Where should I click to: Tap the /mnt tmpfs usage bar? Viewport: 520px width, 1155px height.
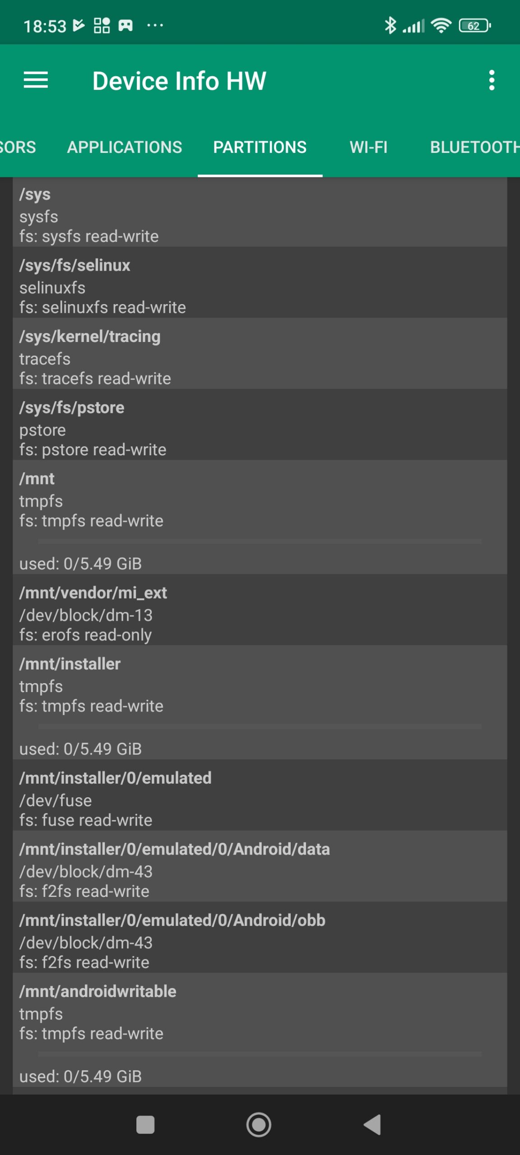coord(260,541)
